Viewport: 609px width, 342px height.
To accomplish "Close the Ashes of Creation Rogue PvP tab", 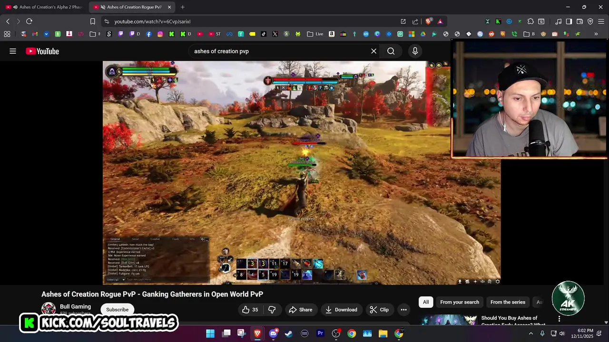I will (x=169, y=7).
